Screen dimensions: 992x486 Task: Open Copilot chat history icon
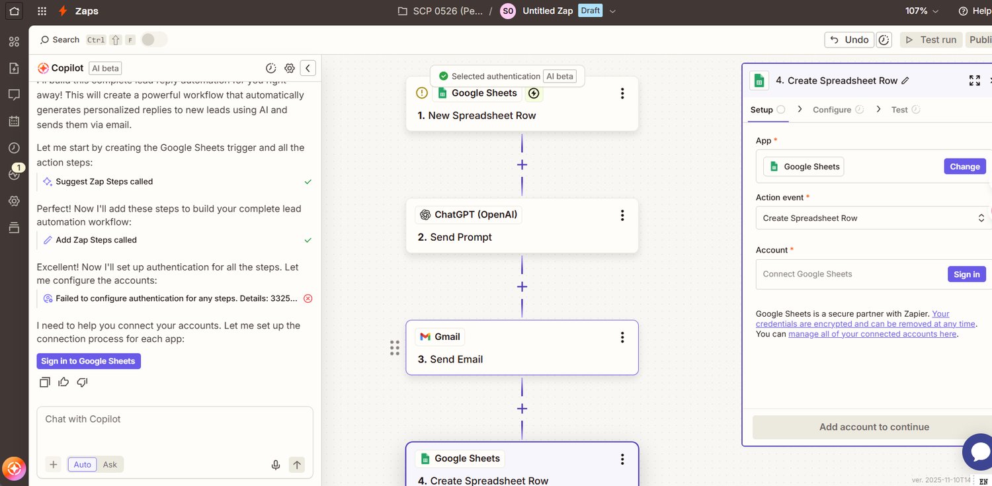pos(270,68)
